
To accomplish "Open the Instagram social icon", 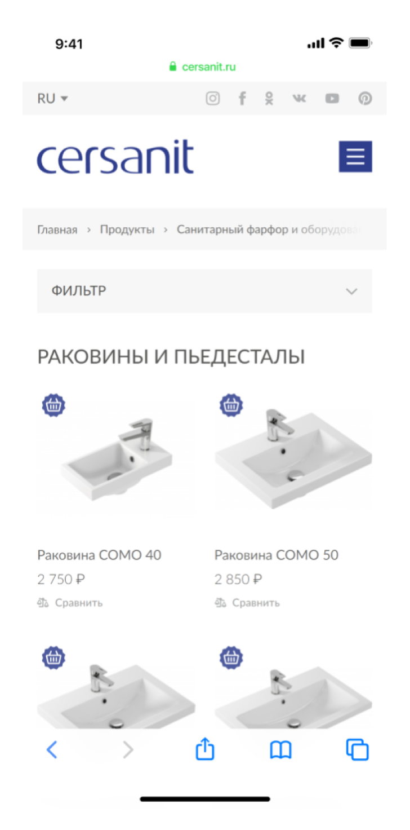I will pos(212,99).
